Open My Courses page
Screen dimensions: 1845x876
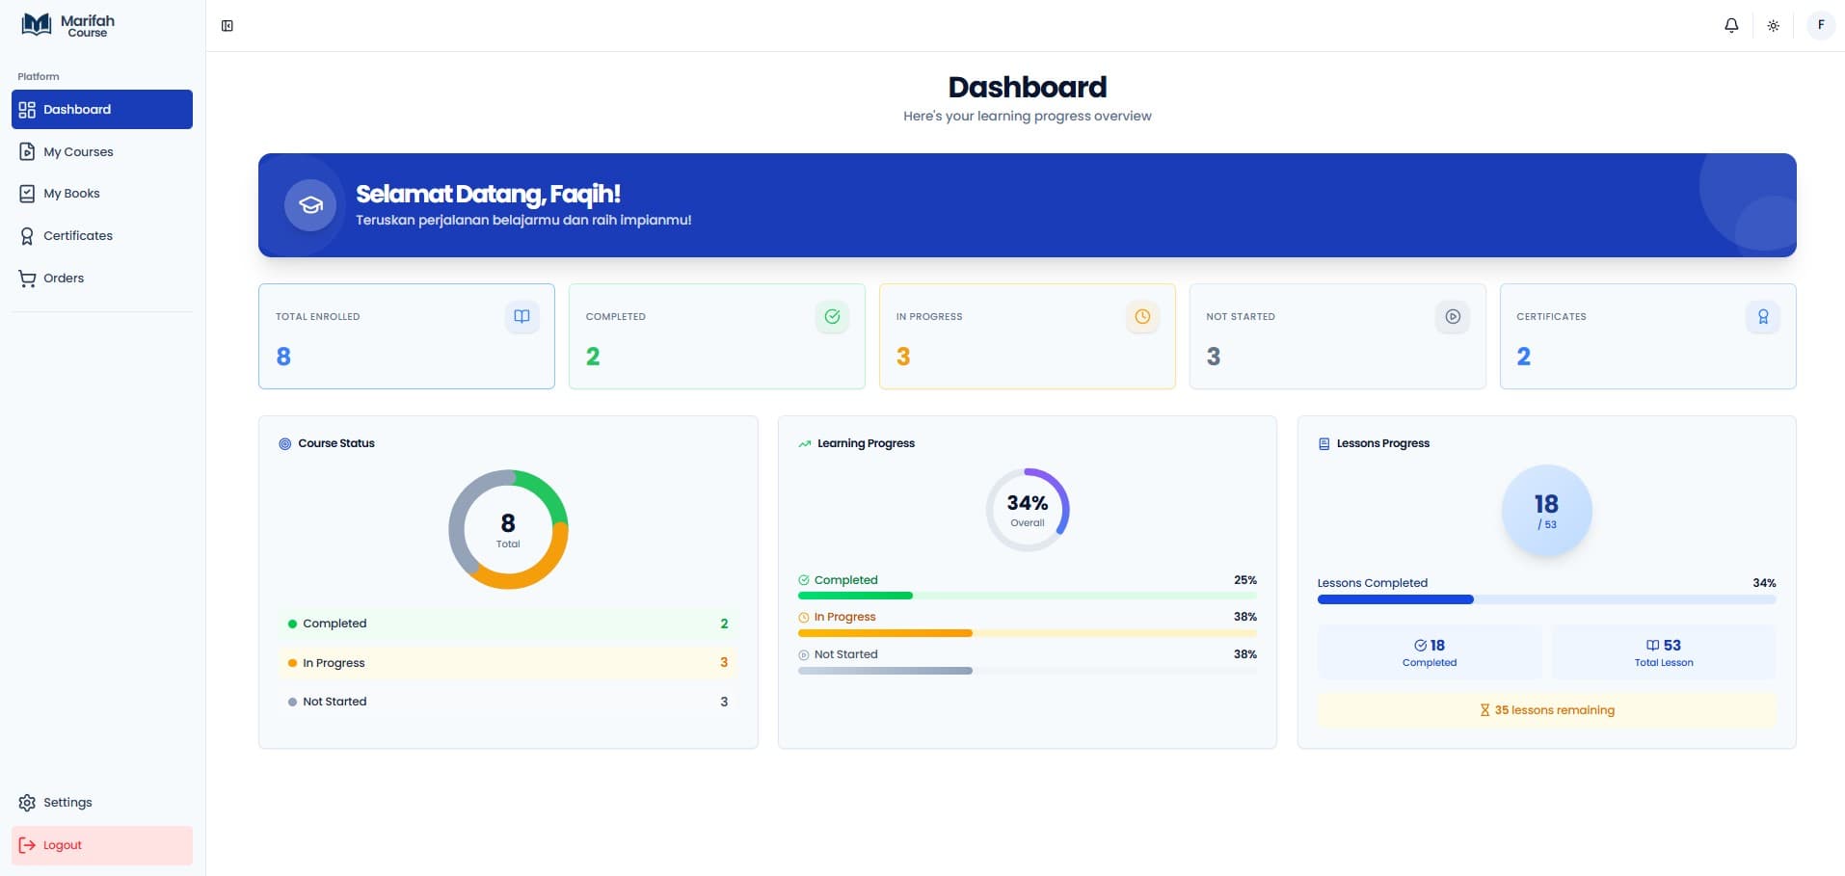[102, 151]
